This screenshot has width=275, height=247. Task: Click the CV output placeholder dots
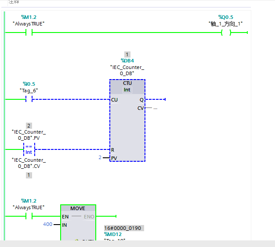click(155, 108)
